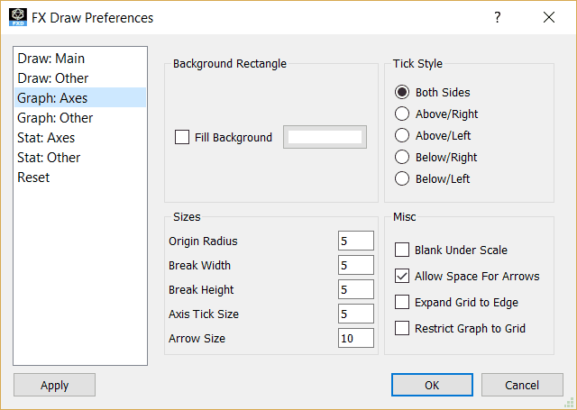Click the FX Draw app icon in title bar

pyautogui.click(x=18, y=17)
